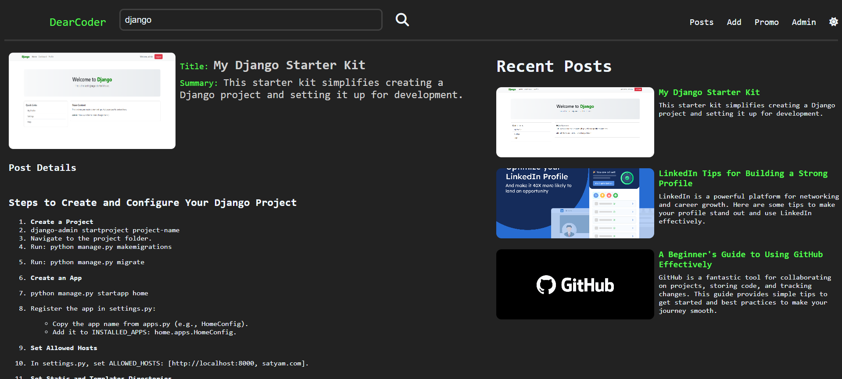Open the Admin menu item
Image resolution: width=842 pixels, height=379 pixels.
tap(803, 22)
